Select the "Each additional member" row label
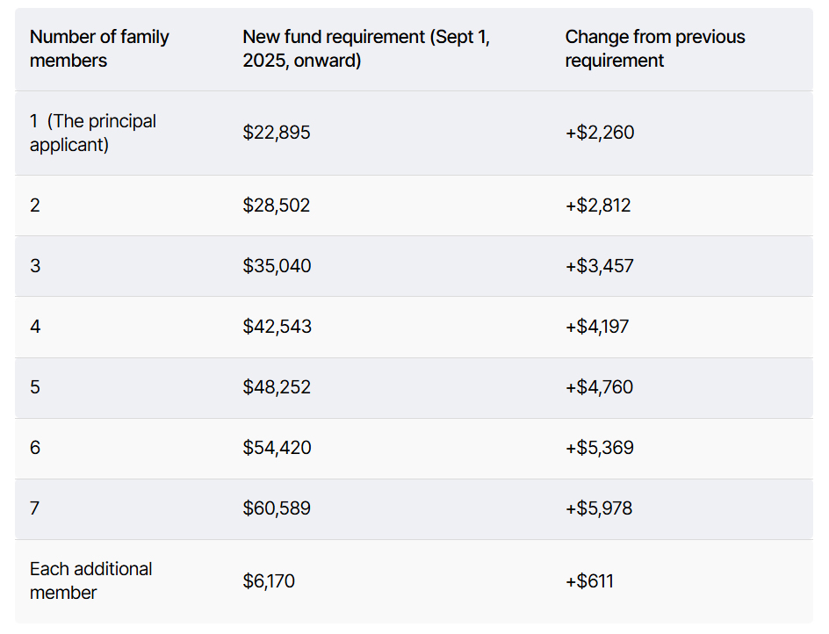This screenshot has width=829, height=634. tap(91, 581)
